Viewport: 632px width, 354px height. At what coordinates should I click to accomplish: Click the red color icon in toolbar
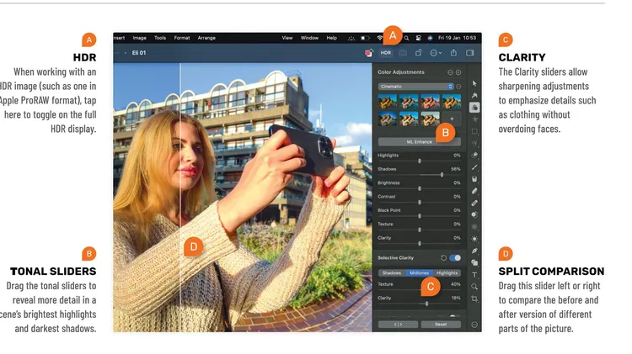point(368,53)
